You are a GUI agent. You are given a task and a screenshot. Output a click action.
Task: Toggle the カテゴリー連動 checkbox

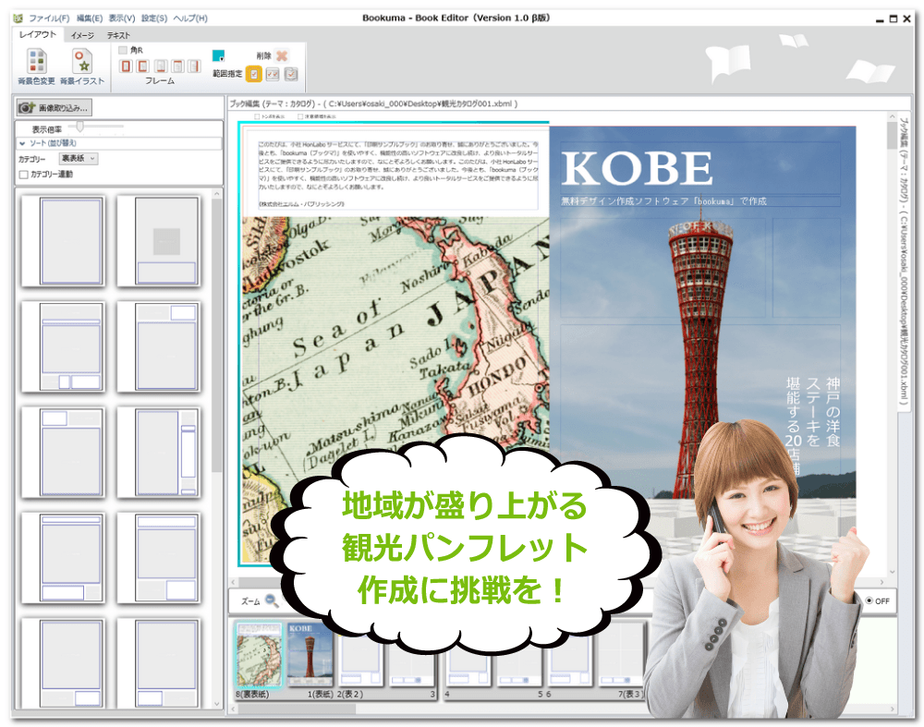click(24, 174)
